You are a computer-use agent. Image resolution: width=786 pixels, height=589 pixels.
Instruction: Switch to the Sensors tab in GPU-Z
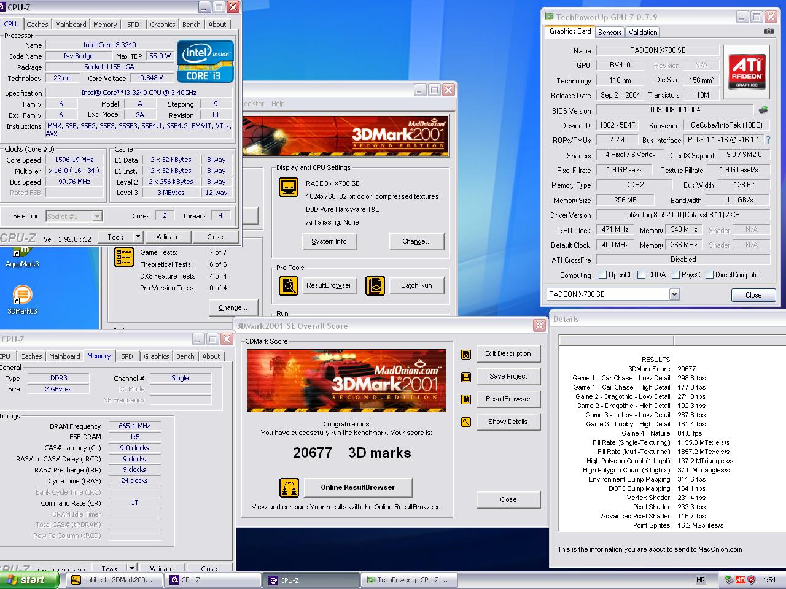pos(610,33)
